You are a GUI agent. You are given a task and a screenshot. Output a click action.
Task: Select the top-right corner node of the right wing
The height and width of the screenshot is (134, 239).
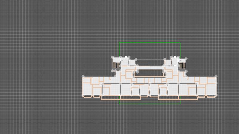click(216, 77)
